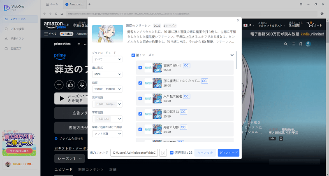The image size is (329, 176).
Task: Browse output folder with the folder icon
Action: tap(163, 153)
